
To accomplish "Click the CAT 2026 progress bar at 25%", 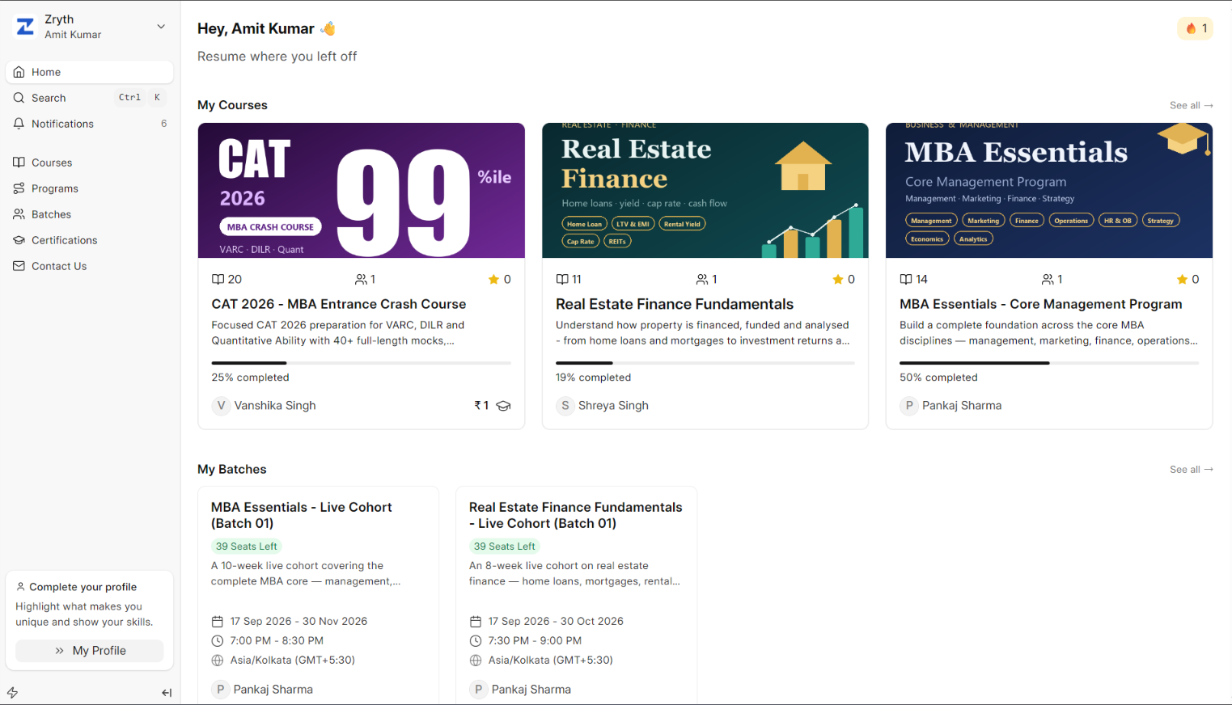I will click(x=362, y=363).
